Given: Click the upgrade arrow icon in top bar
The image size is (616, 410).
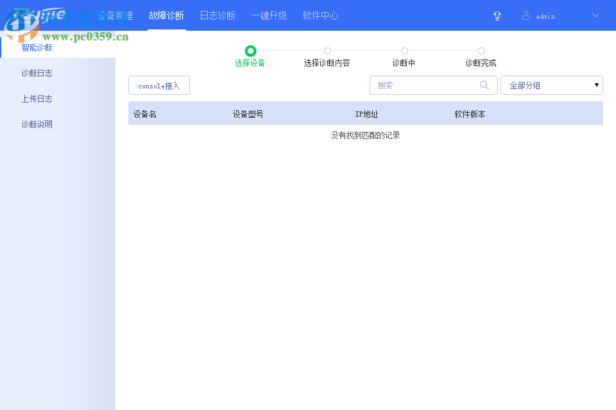Looking at the screenshot, I should 497,15.
